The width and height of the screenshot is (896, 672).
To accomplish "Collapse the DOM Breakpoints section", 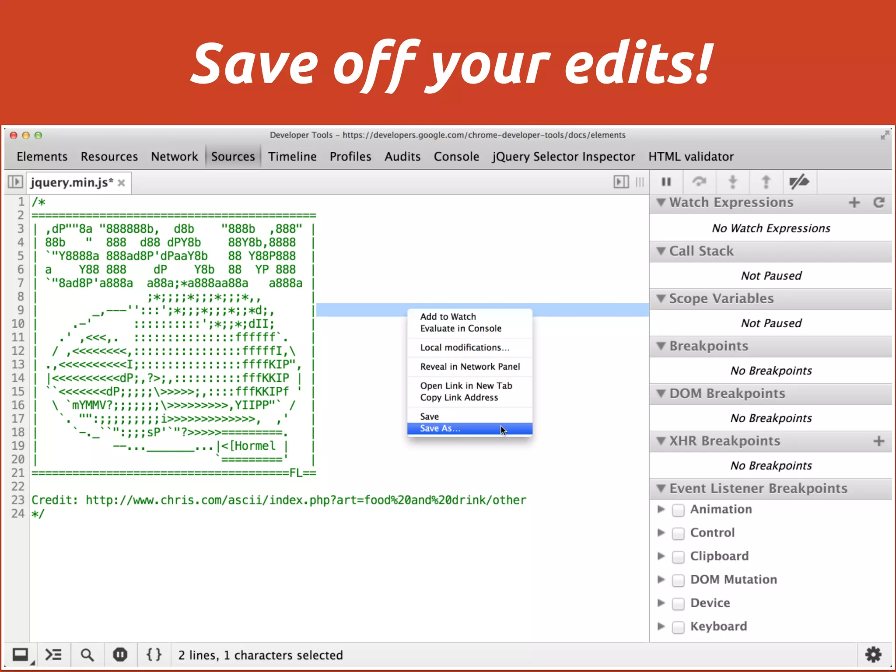I will (x=661, y=393).
